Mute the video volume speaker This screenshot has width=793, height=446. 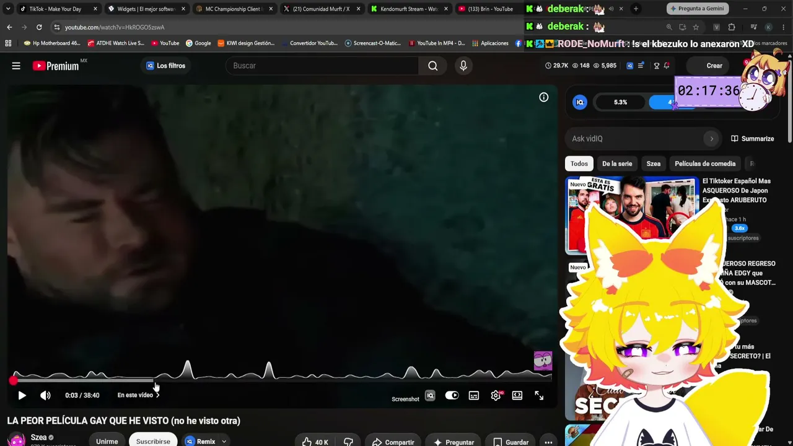click(x=45, y=395)
